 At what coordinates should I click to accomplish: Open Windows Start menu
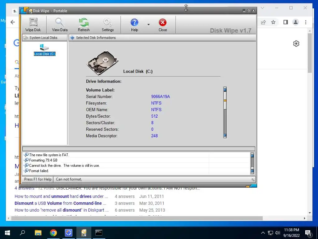[x=7, y=233]
